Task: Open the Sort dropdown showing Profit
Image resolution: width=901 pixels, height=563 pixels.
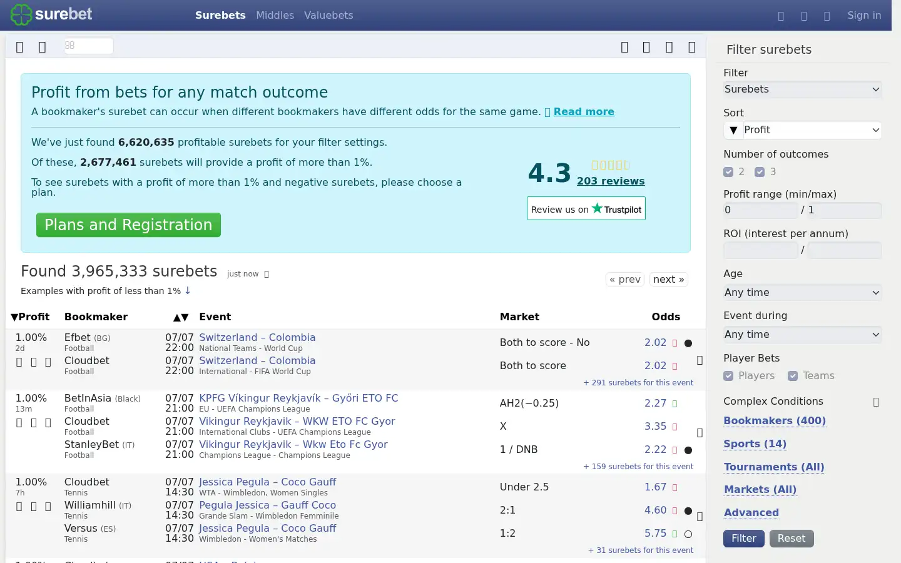Action: (x=812, y=130)
